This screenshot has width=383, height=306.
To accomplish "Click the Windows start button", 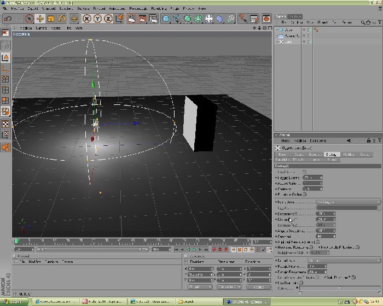I will tap(14, 302).
